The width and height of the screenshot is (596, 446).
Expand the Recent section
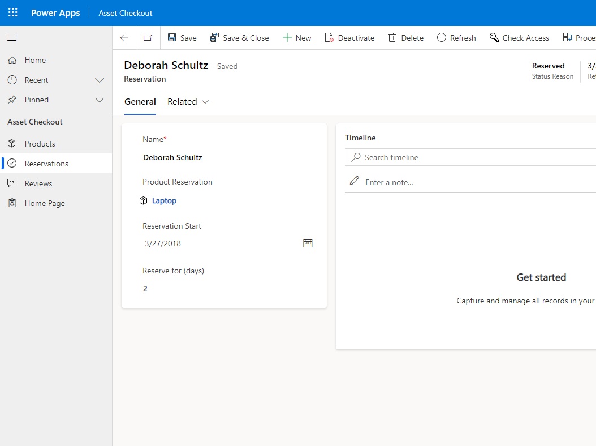point(100,80)
